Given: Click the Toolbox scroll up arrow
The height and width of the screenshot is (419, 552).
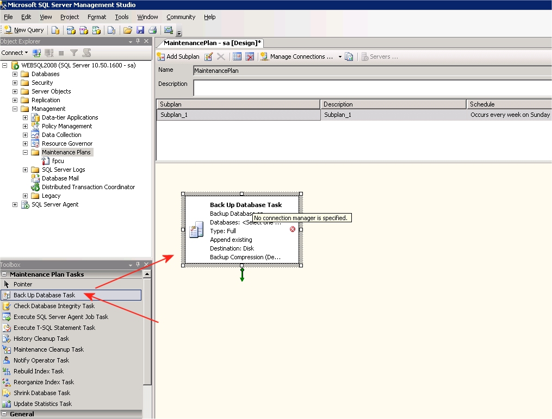Looking at the screenshot, I should click(147, 274).
